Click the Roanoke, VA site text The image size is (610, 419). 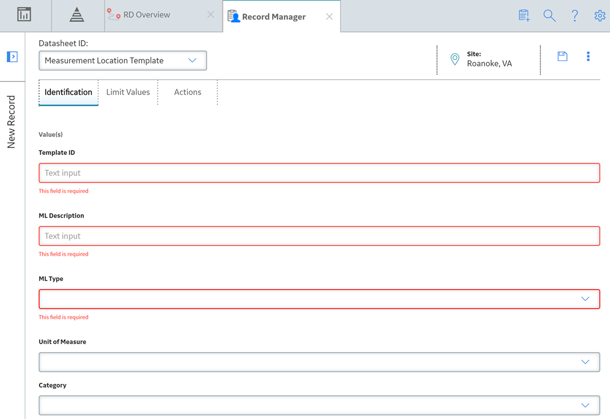click(489, 64)
